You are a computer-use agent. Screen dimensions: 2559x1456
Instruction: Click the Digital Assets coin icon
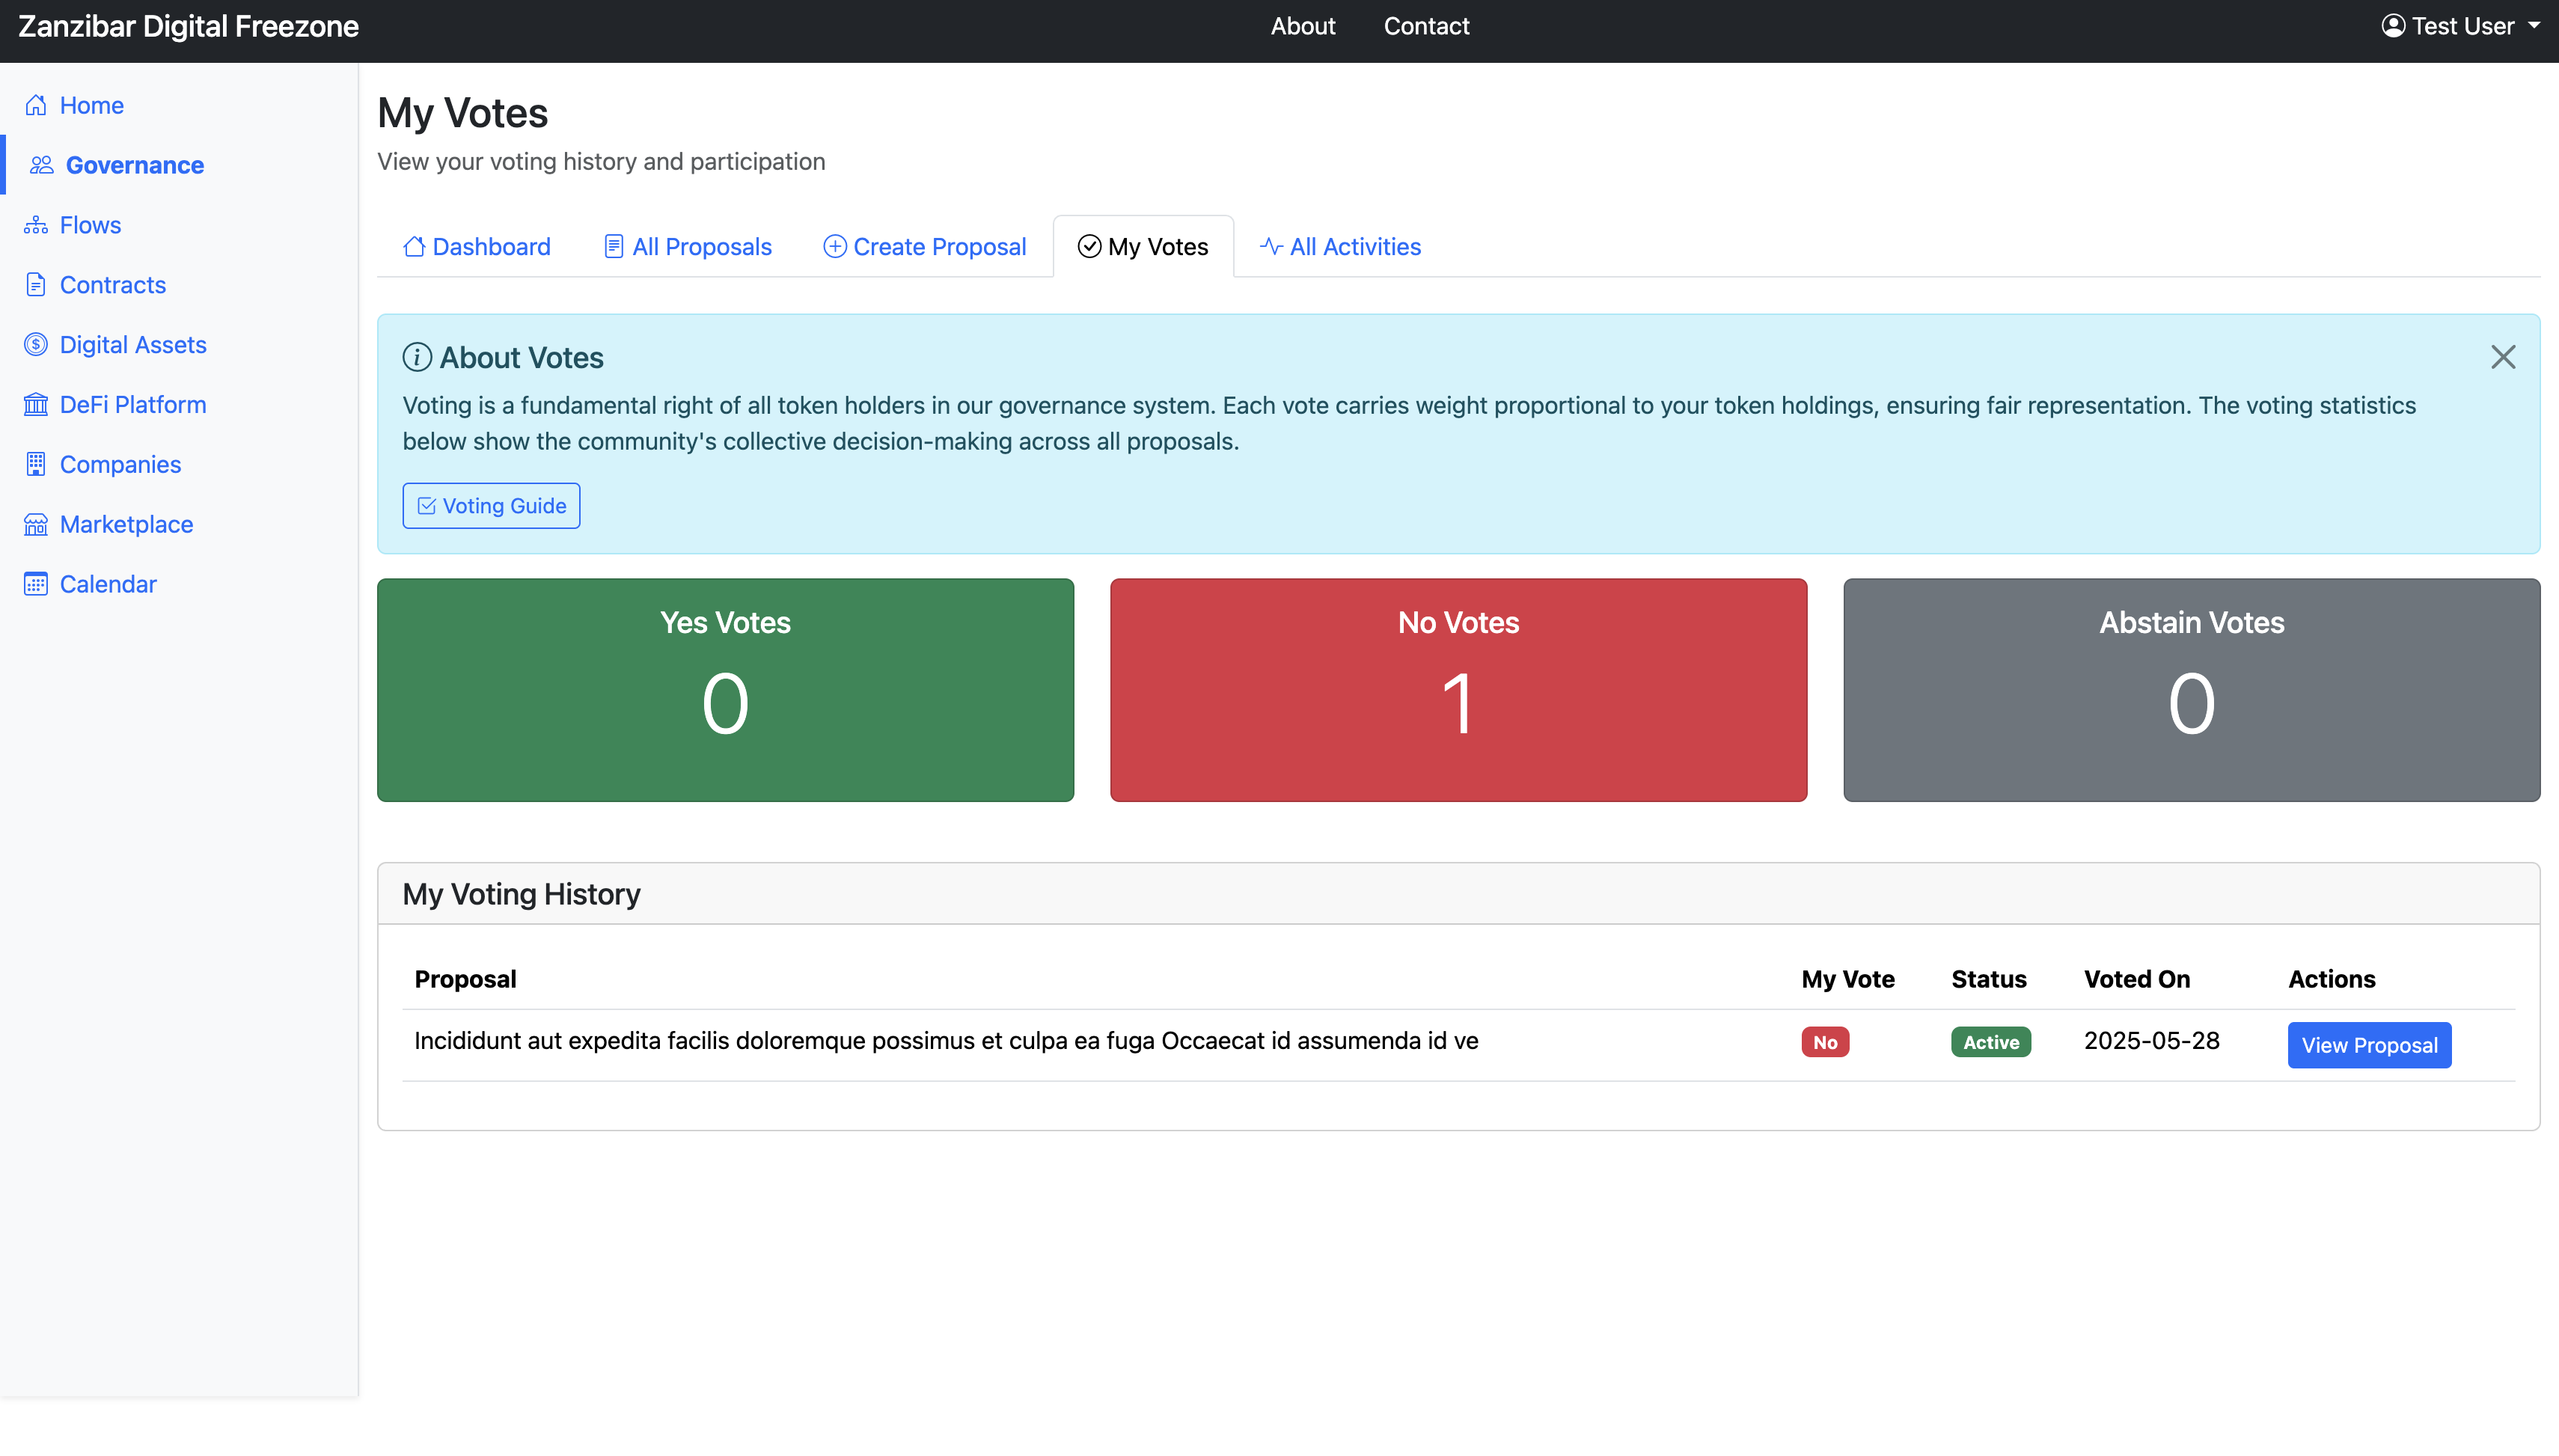coord(36,345)
